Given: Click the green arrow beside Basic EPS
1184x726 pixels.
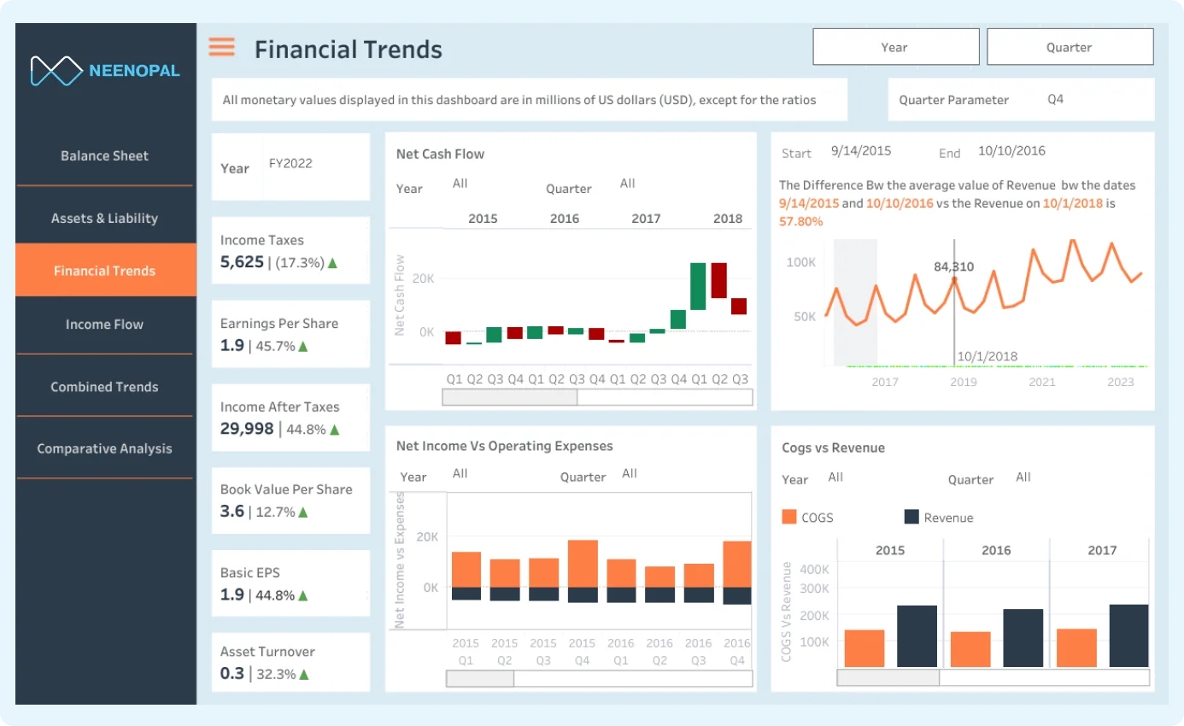Looking at the screenshot, I should (302, 595).
